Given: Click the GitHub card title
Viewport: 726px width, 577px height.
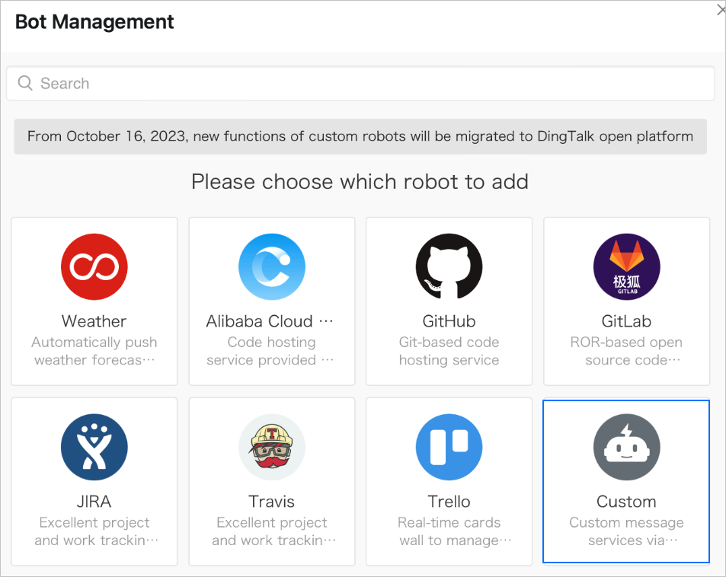Looking at the screenshot, I should coord(449,321).
